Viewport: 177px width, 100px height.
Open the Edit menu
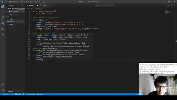pyautogui.click(x=10, y=2)
